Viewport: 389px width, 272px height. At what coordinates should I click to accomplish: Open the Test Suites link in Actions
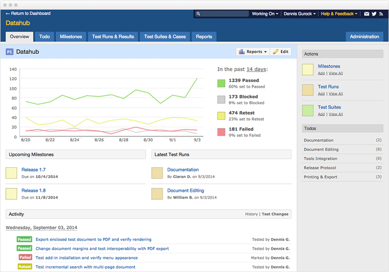[329, 107]
